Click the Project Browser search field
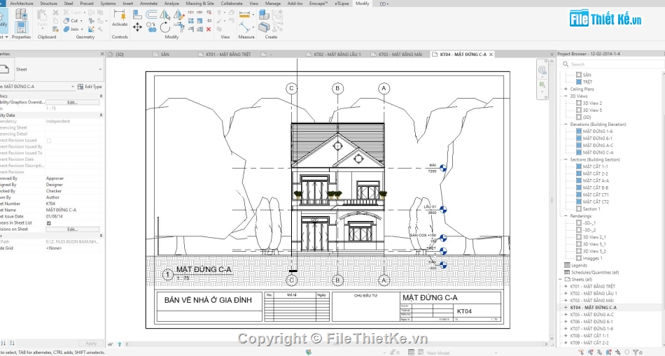 pos(612,64)
